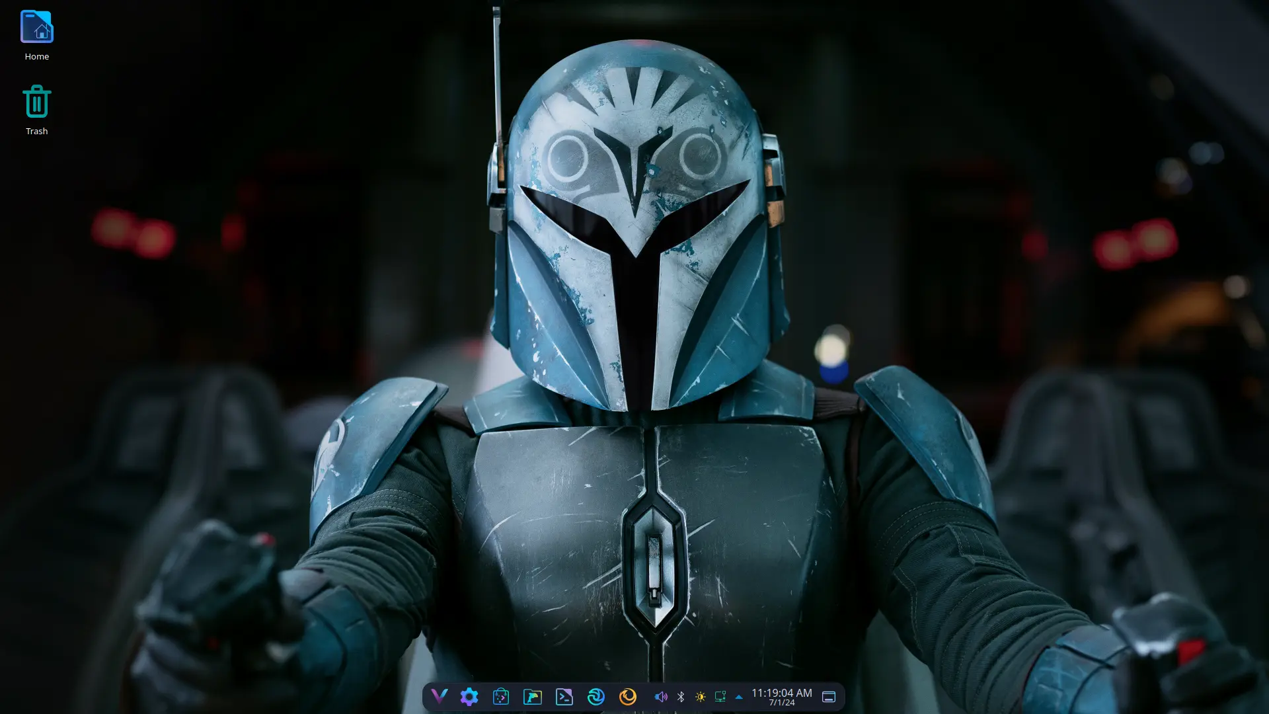
Task: Open the brightness and color tray icon
Action: tap(701, 697)
